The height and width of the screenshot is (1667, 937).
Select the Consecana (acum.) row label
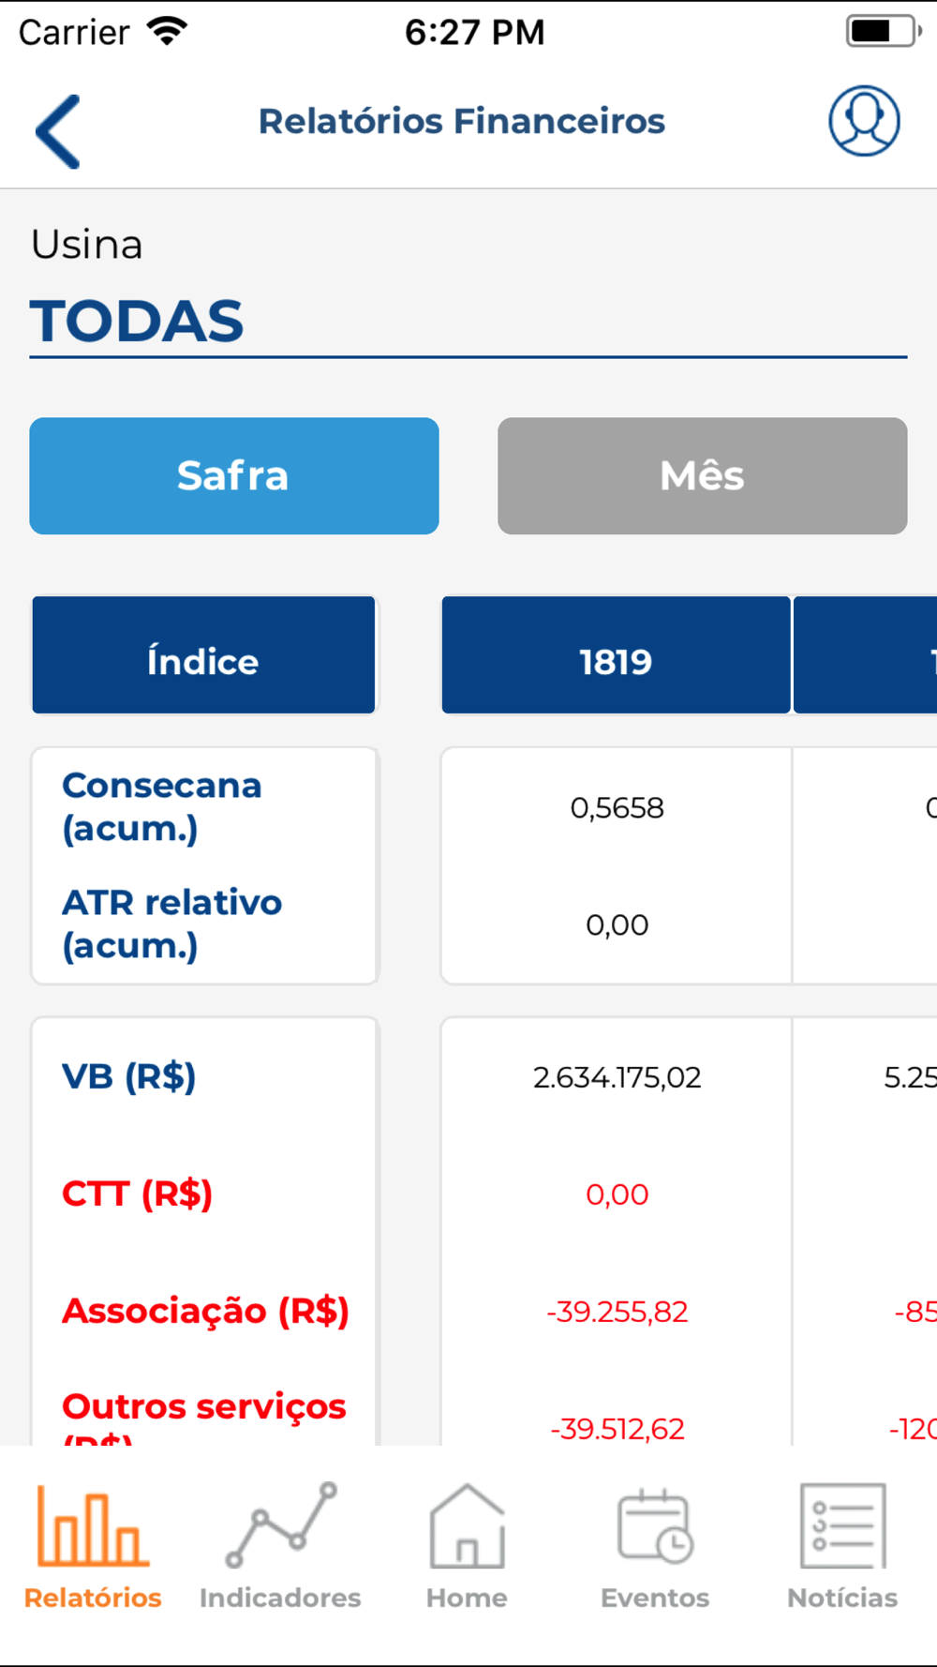tap(162, 806)
